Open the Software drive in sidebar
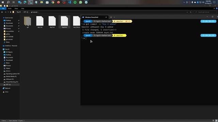Image resolution: width=218 pixels, height=122 pixels. [x=10, y=79]
